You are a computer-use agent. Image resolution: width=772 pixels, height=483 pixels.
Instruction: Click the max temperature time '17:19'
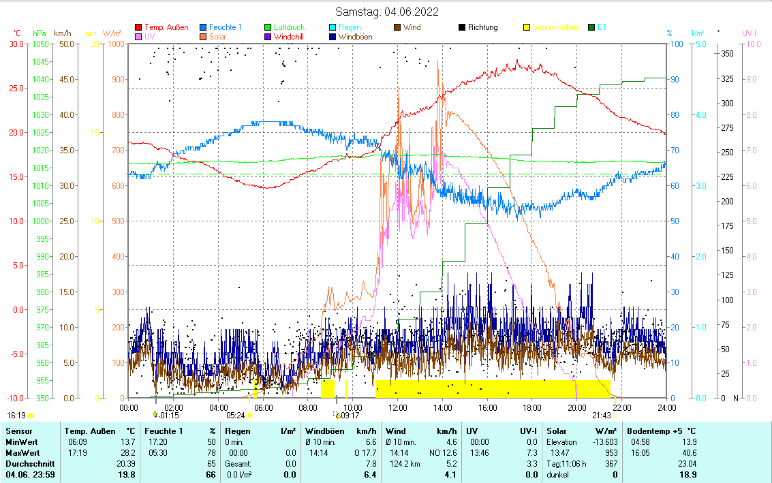click(x=77, y=453)
